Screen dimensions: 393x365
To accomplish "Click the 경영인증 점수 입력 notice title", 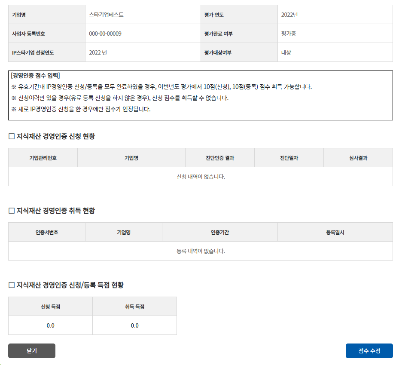I will pyautogui.click(x=36, y=76).
